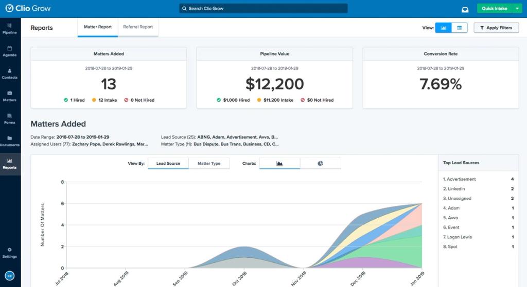Open the Pipeline sidebar section
Image resolution: width=527 pixels, height=287 pixels.
pyautogui.click(x=10, y=29)
